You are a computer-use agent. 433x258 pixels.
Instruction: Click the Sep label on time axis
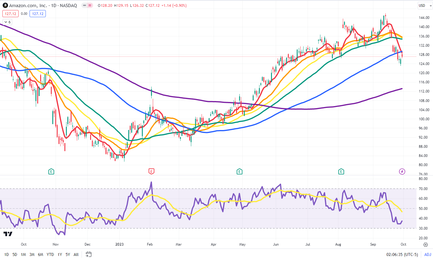point(373,244)
